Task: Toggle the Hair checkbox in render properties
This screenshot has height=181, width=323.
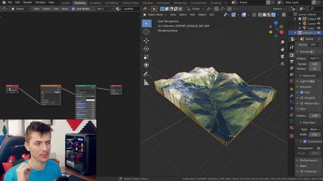Action: tap(302, 93)
